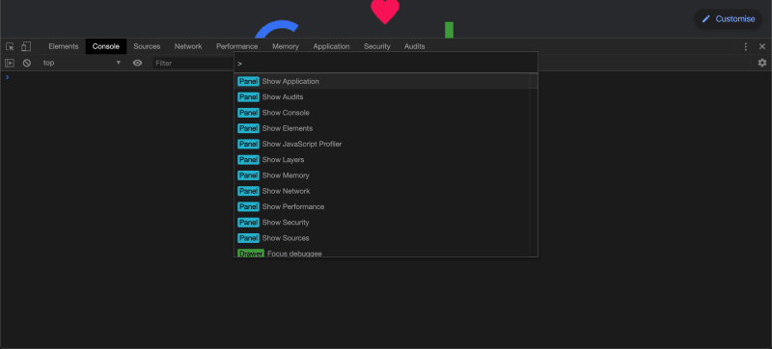Switch to the Security tab
Image resolution: width=772 pixels, height=349 pixels.
click(377, 46)
